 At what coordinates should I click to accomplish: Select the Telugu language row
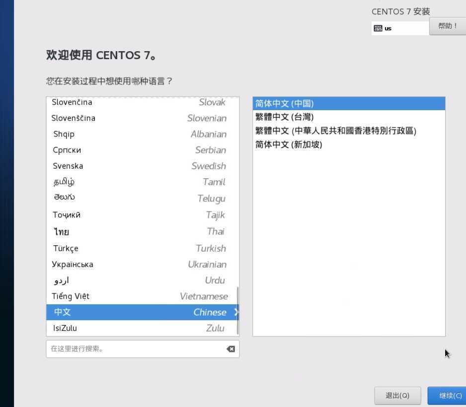tap(143, 198)
